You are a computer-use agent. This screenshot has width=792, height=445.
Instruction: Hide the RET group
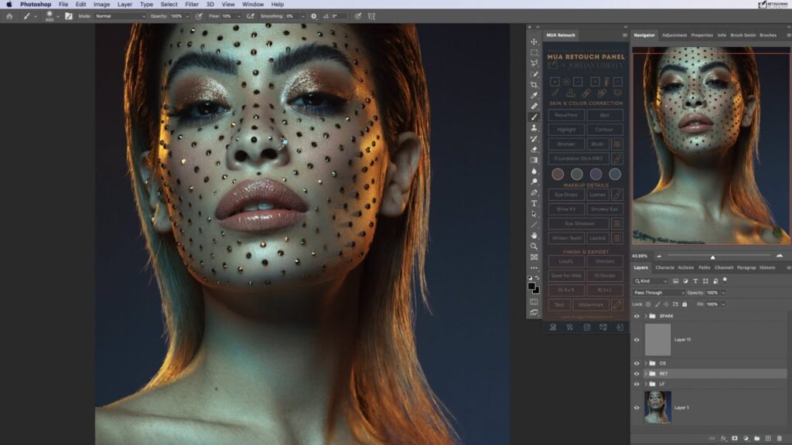point(637,374)
